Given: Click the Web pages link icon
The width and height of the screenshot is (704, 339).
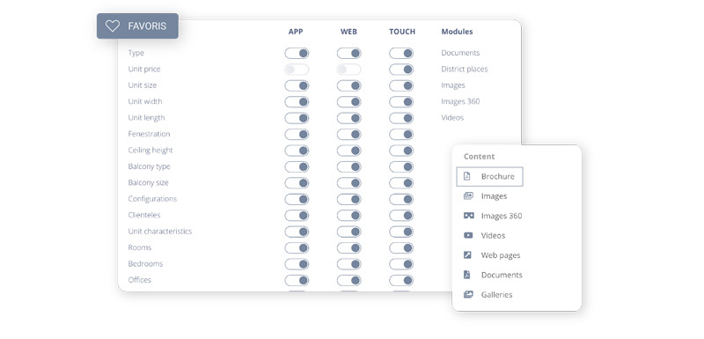Looking at the screenshot, I should point(467,255).
